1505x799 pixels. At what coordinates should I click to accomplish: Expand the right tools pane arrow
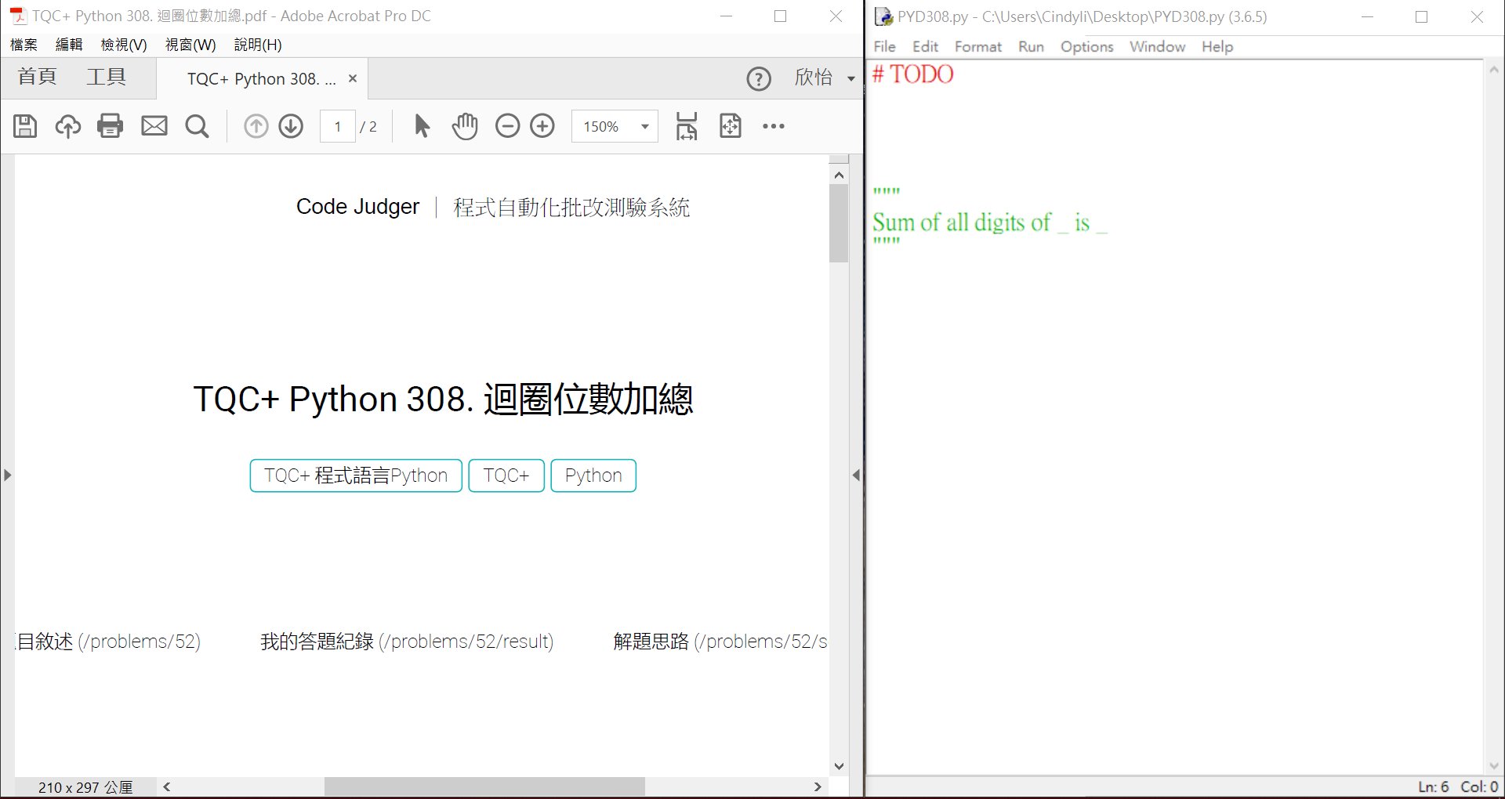[x=856, y=475]
